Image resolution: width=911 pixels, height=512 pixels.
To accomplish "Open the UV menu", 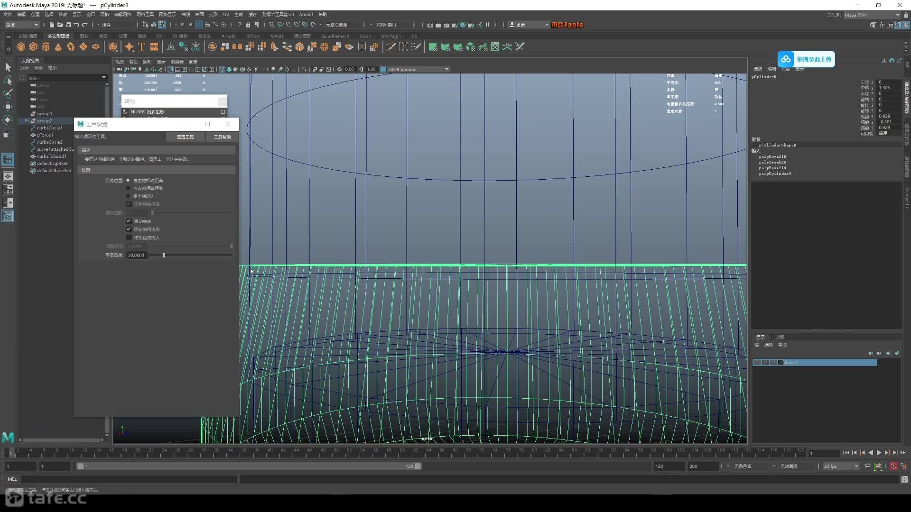I will pos(226,15).
